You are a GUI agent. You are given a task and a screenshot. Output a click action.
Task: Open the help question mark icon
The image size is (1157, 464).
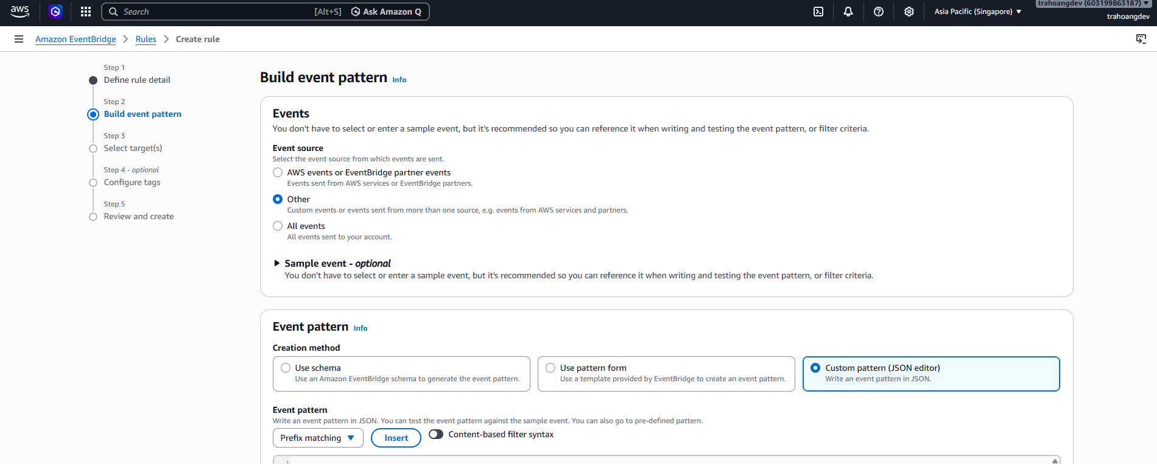(x=879, y=12)
